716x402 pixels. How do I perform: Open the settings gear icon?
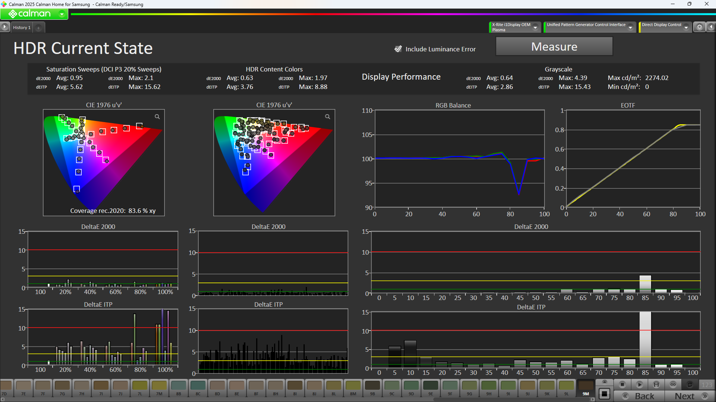699,27
